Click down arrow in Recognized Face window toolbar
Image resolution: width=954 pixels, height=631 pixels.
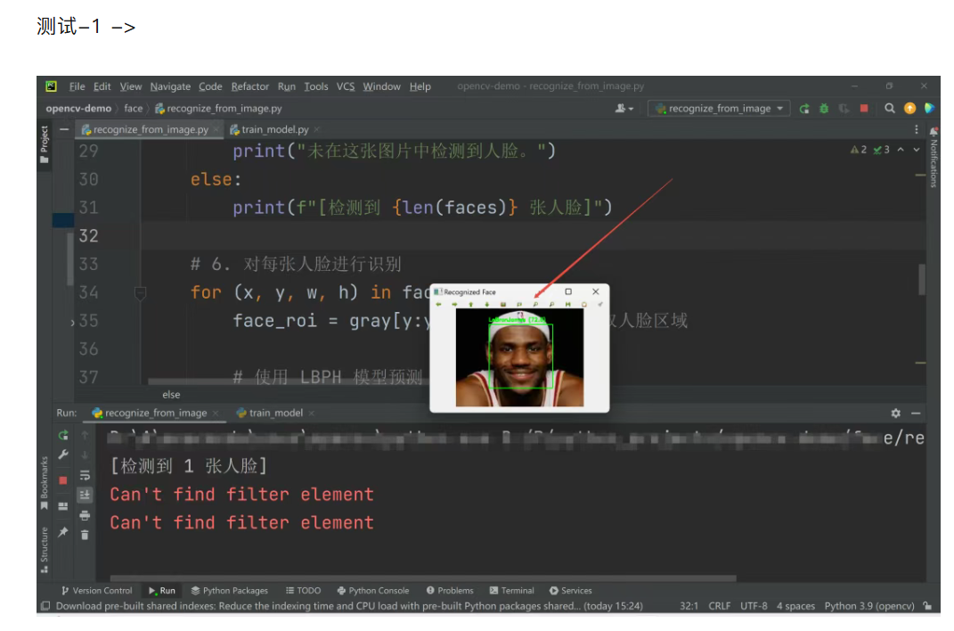[486, 304]
